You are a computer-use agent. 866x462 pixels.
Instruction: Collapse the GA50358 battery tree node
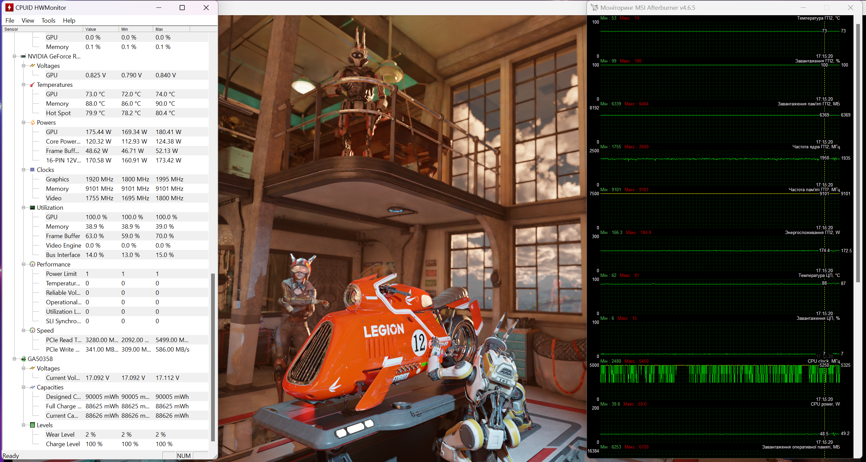point(15,359)
